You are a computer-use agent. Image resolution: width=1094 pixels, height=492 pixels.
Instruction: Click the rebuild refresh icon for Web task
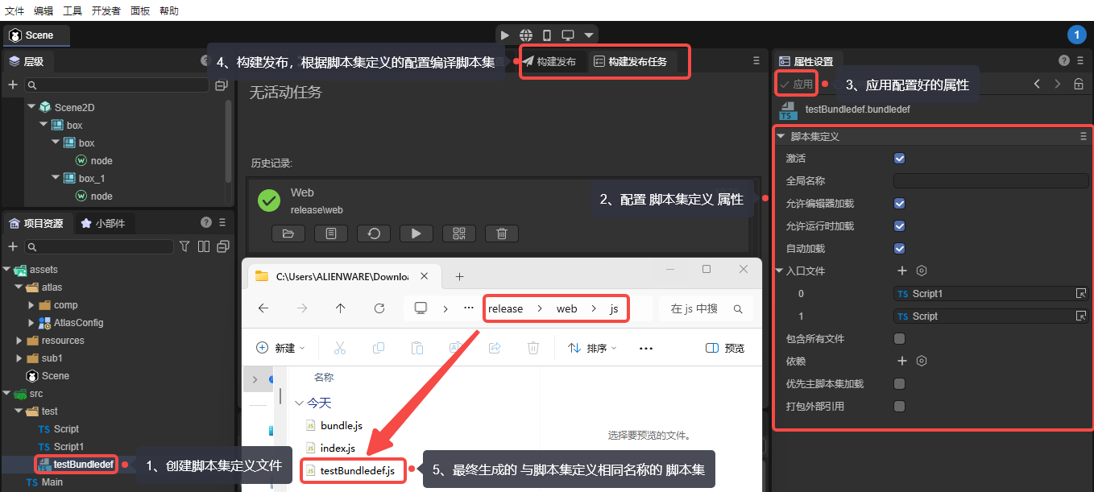point(374,234)
